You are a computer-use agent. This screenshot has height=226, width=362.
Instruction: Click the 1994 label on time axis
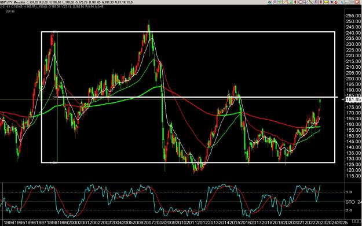coord(9,223)
